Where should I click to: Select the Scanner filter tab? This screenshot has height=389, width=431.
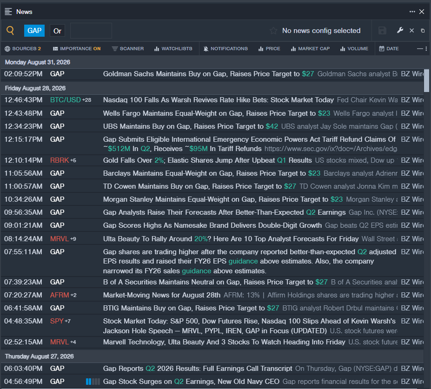(x=128, y=49)
